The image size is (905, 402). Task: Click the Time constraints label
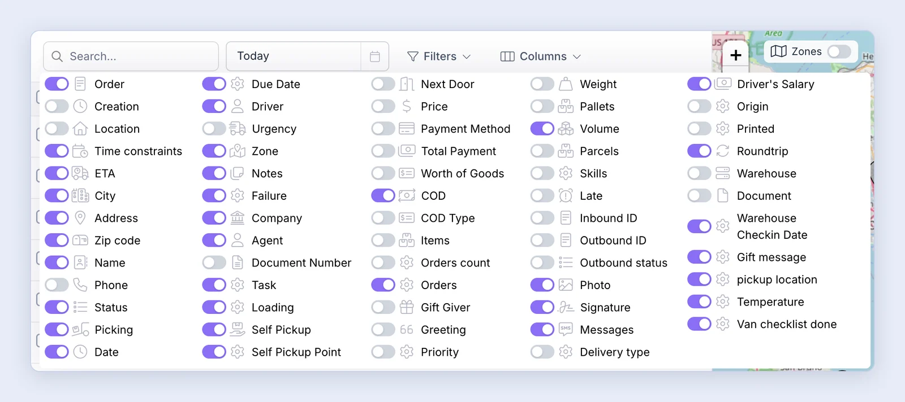138,151
